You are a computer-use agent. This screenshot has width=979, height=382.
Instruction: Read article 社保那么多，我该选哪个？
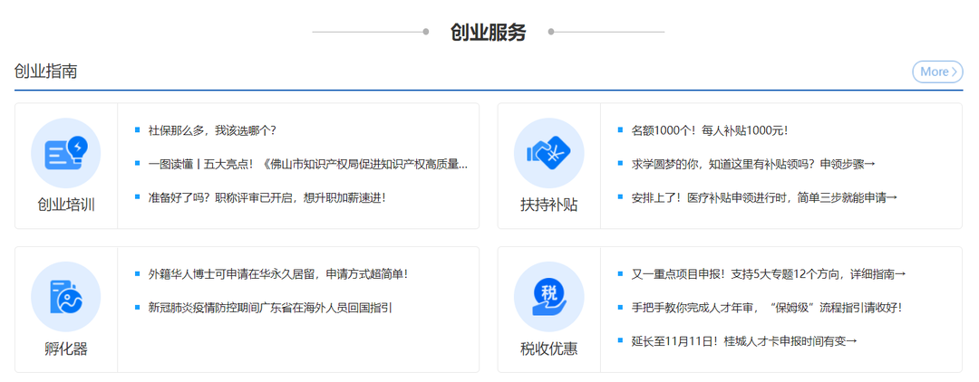(x=212, y=130)
